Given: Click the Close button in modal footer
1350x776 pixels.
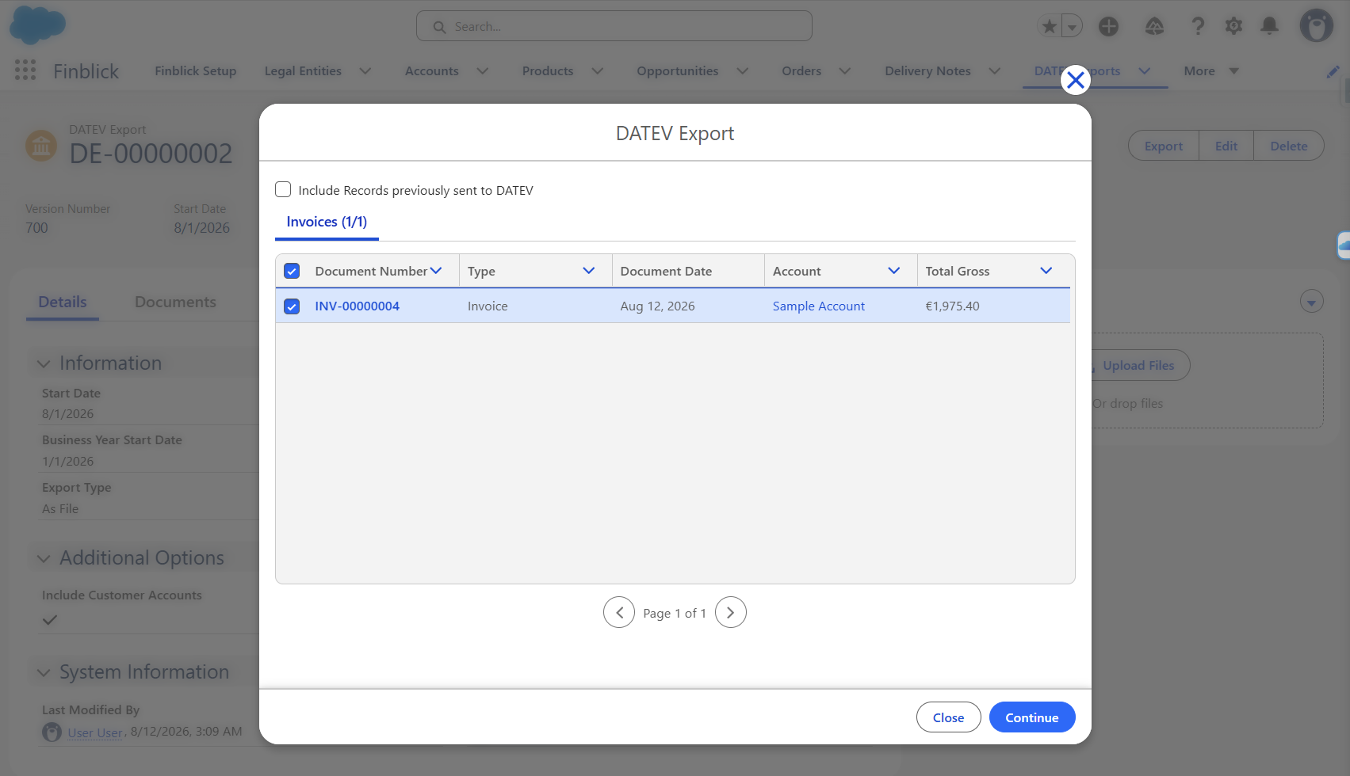Looking at the screenshot, I should [948, 717].
